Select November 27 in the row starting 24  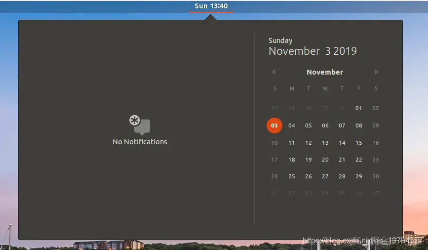click(x=325, y=176)
